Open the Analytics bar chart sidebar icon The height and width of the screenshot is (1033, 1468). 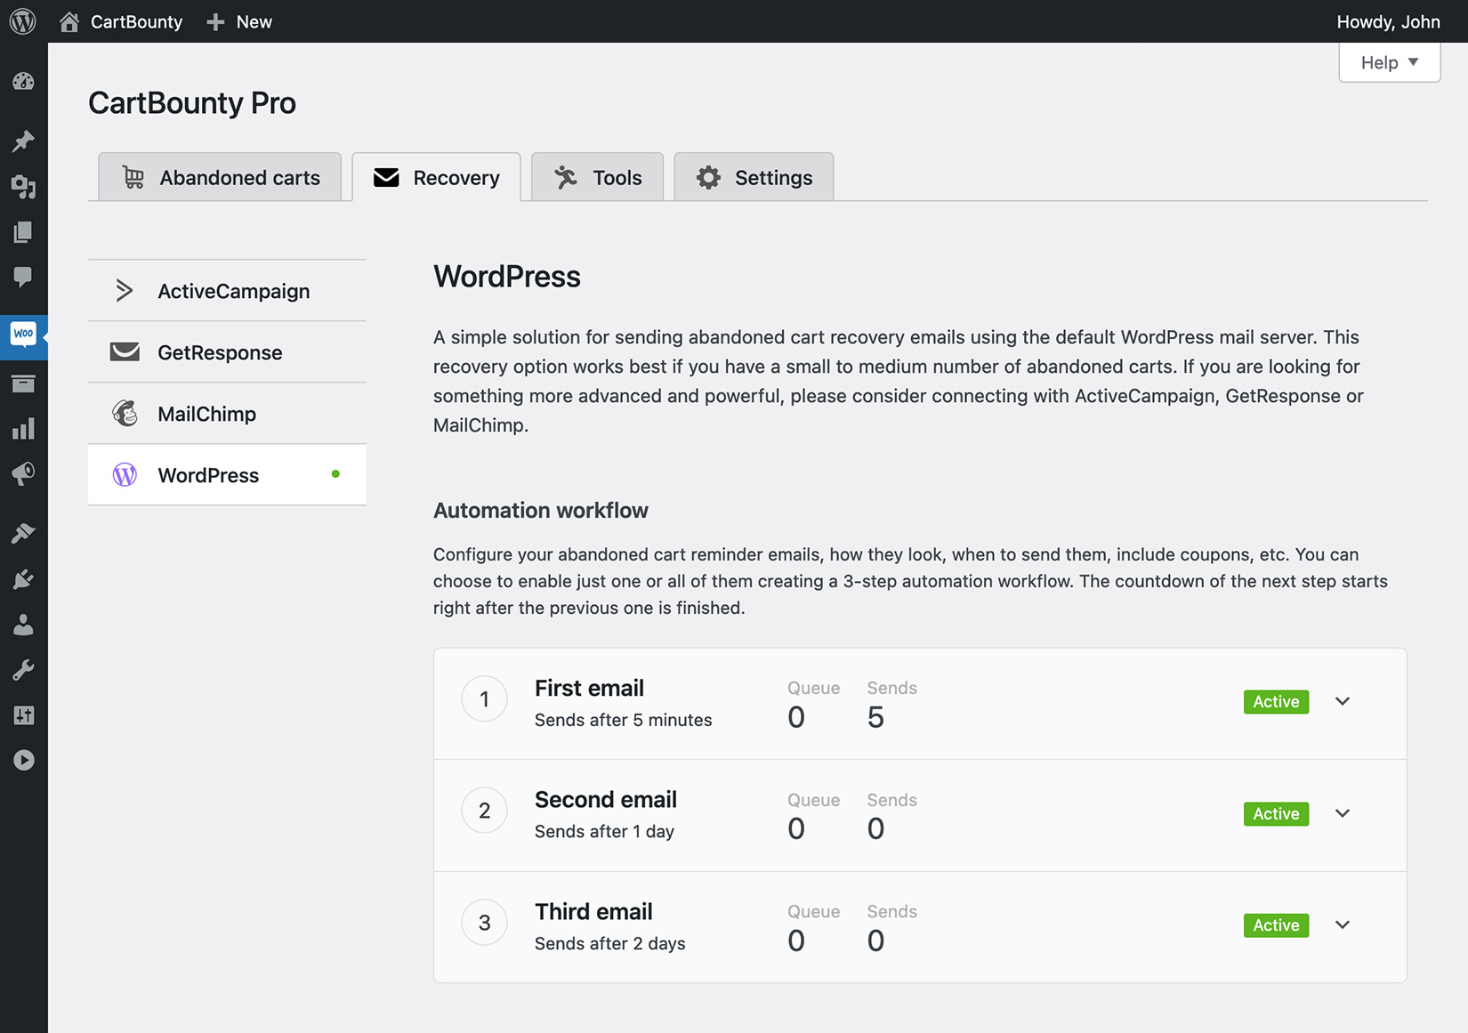[x=23, y=429]
